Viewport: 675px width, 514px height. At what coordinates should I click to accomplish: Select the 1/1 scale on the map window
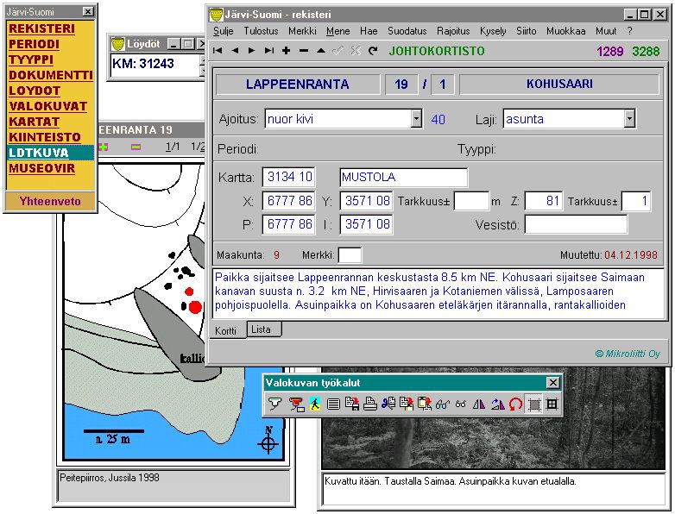click(172, 147)
